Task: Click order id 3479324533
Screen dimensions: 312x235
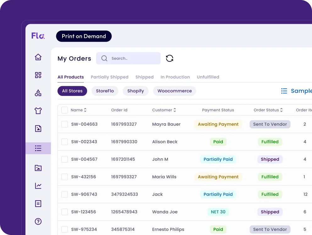Action: click(124, 194)
